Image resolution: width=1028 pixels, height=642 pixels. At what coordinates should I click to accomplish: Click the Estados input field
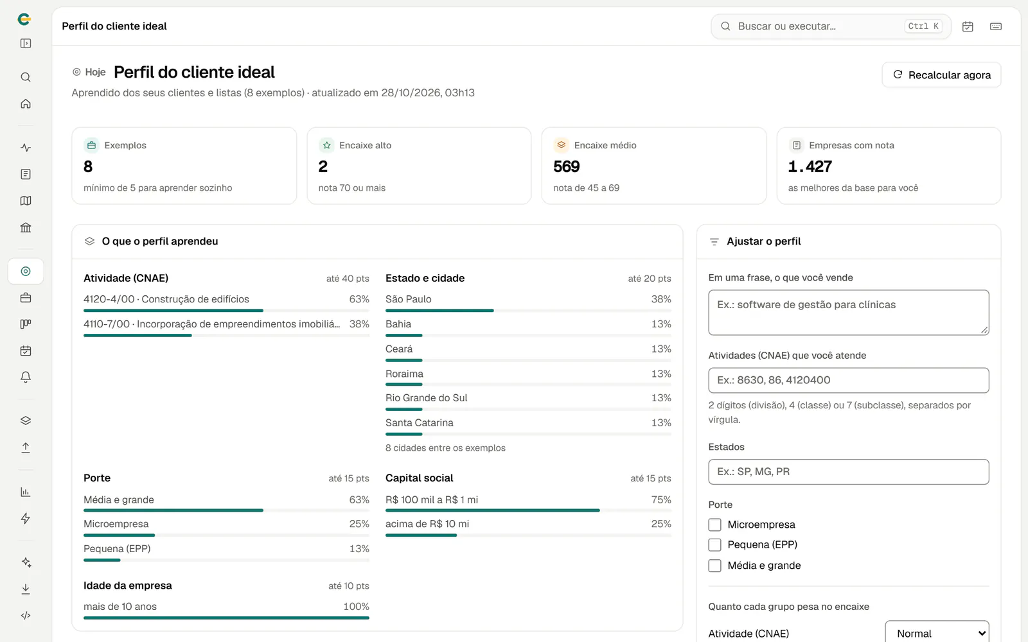848,472
